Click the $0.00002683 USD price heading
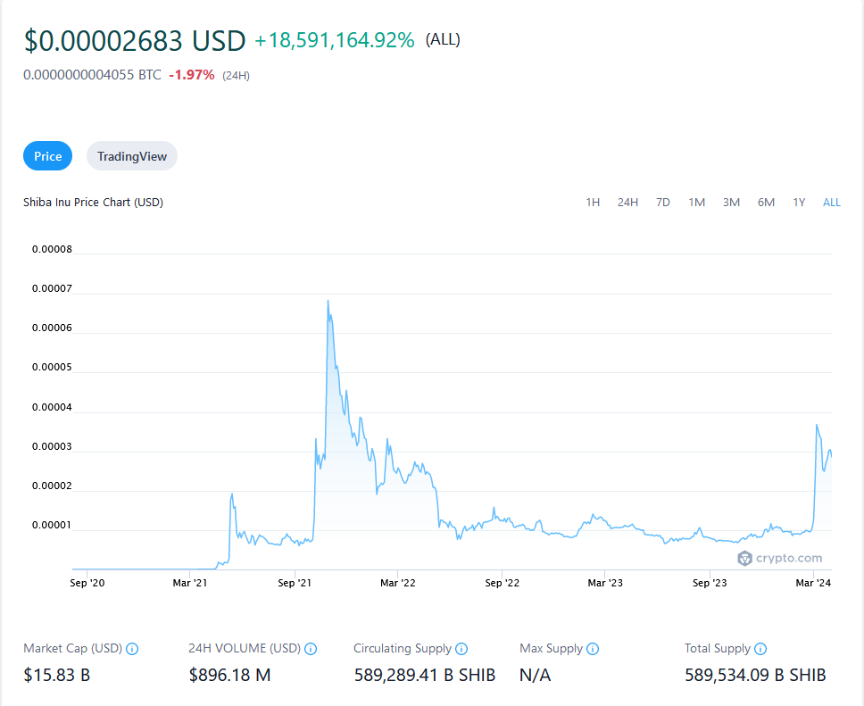 point(134,41)
